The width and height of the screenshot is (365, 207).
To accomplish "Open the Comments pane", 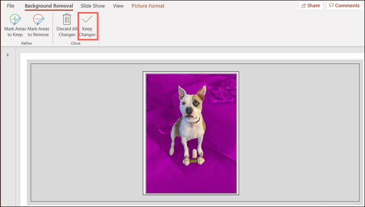I will (x=344, y=5).
